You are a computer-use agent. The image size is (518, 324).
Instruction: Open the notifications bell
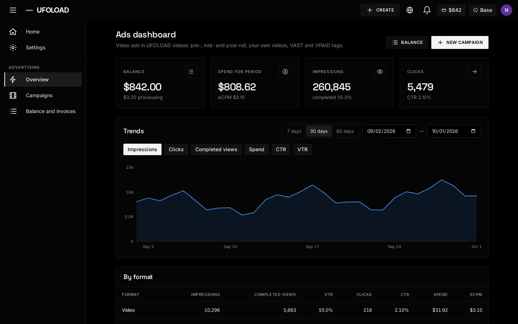(x=427, y=10)
